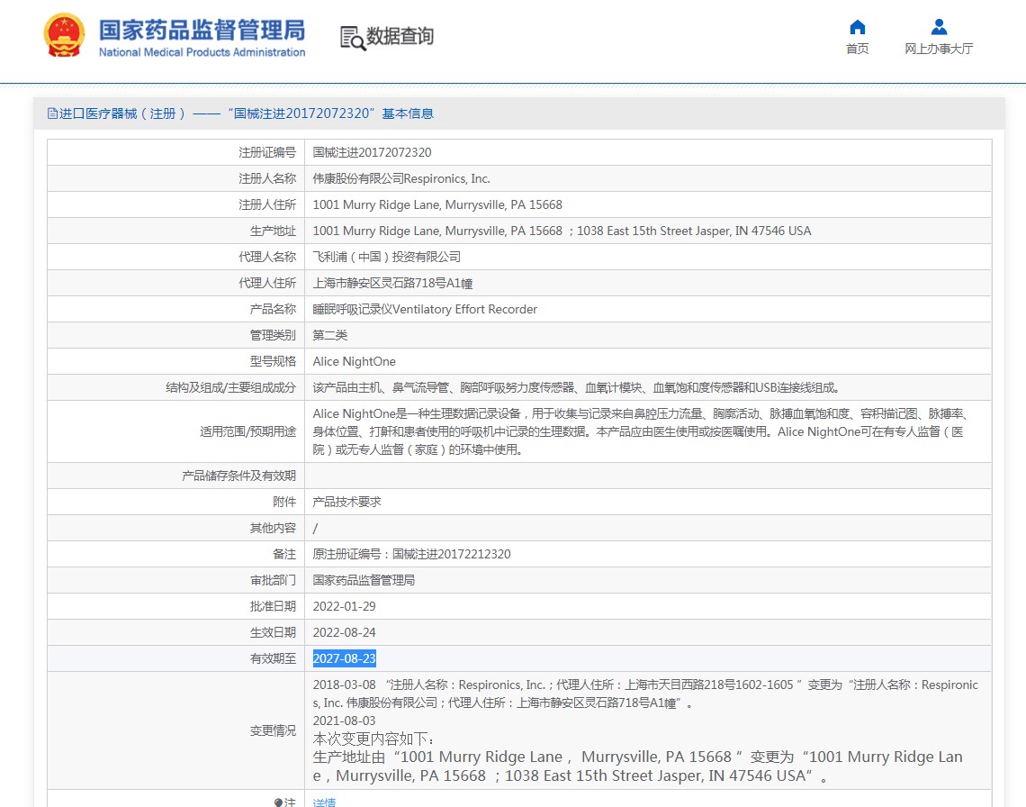Select registration number 国械注进20172072320 cell
This screenshot has height=807, width=1026.
coord(372,152)
